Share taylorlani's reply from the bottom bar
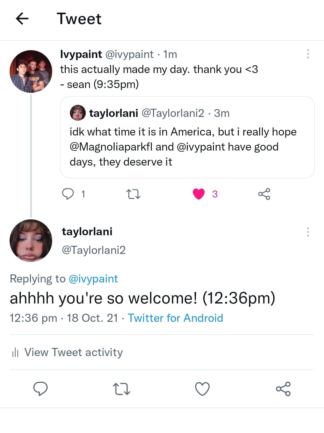The width and height of the screenshot is (324, 433). click(x=283, y=389)
